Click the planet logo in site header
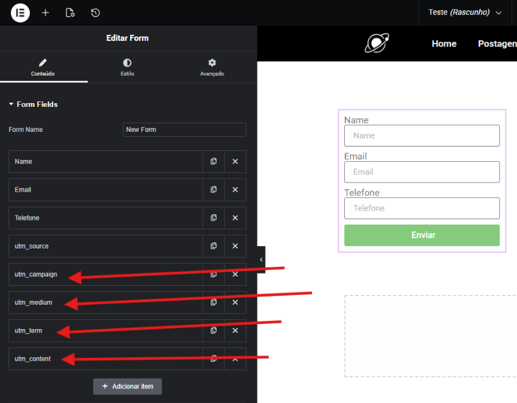This screenshot has height=403, width=517. coord(377,43)
